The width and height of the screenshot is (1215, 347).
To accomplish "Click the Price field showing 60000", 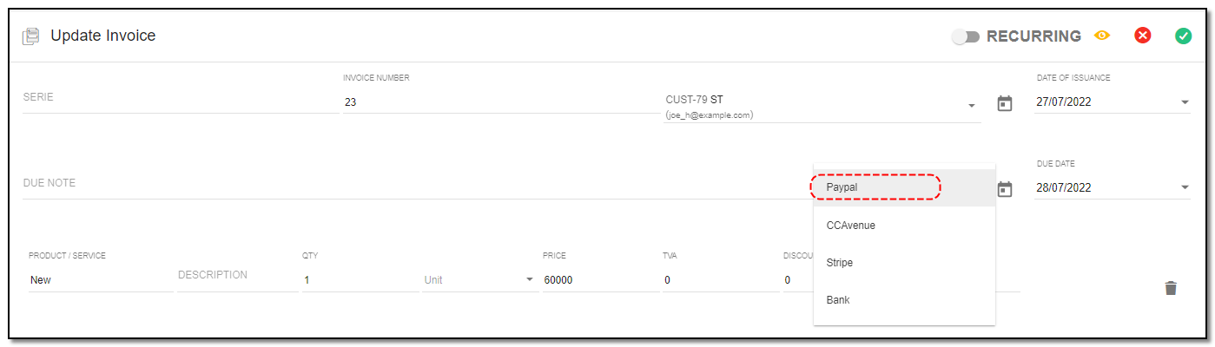I will coord(601,280).
